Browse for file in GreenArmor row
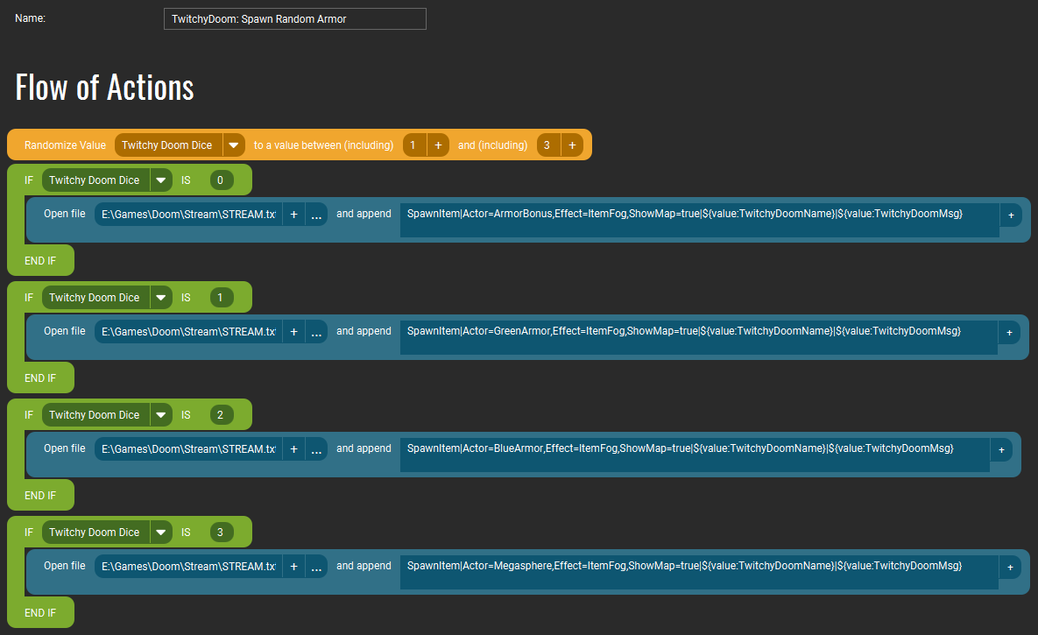This screenshot has width=1038, height=635. click(x=316, y=331)
